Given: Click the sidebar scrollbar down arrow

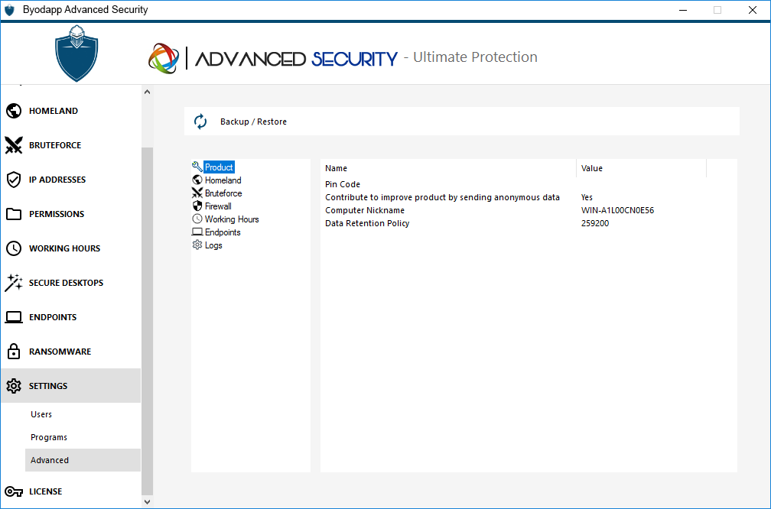Looking at the screenshot, I should click(147, 501).
